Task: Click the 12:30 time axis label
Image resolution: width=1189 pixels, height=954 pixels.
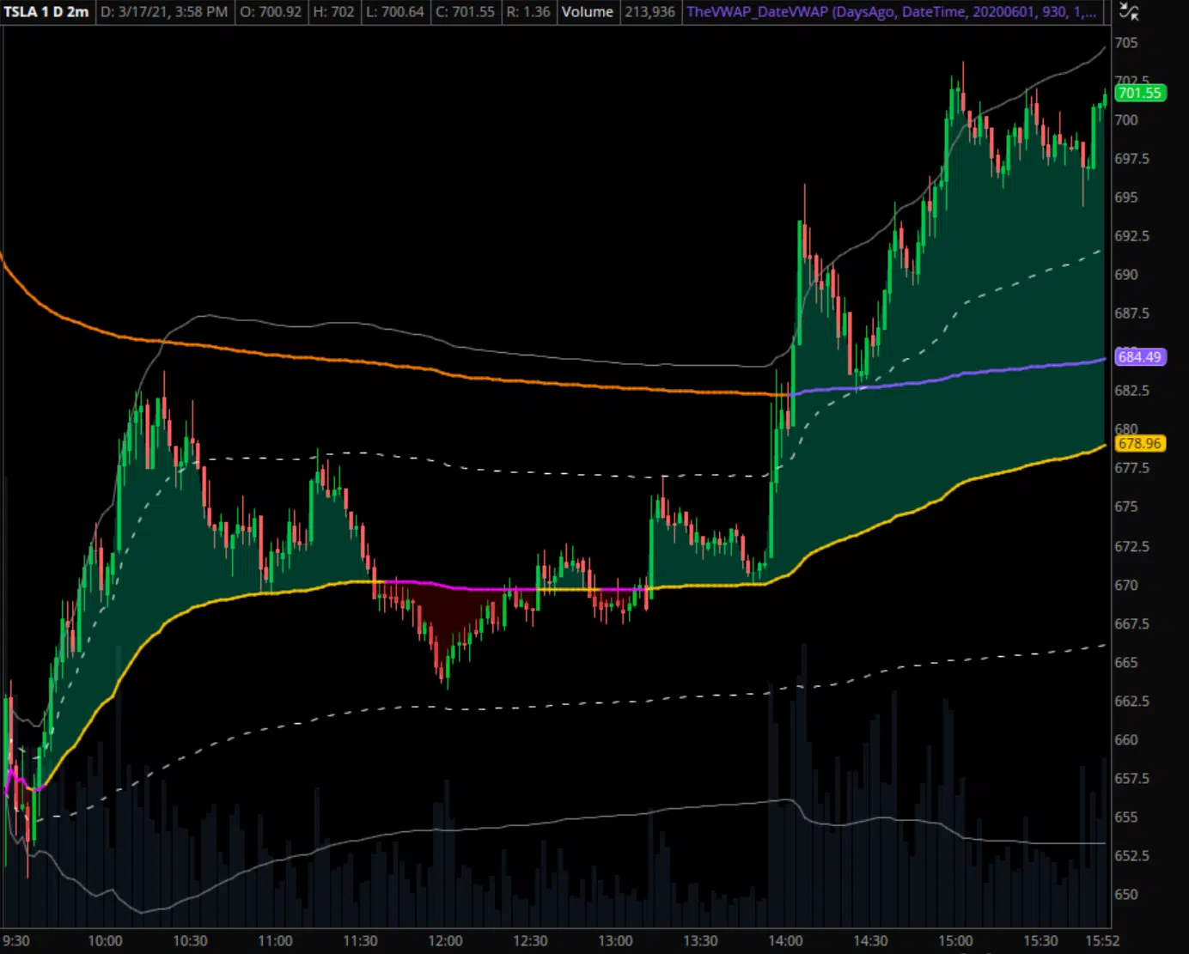Action: tap(530, 941)
